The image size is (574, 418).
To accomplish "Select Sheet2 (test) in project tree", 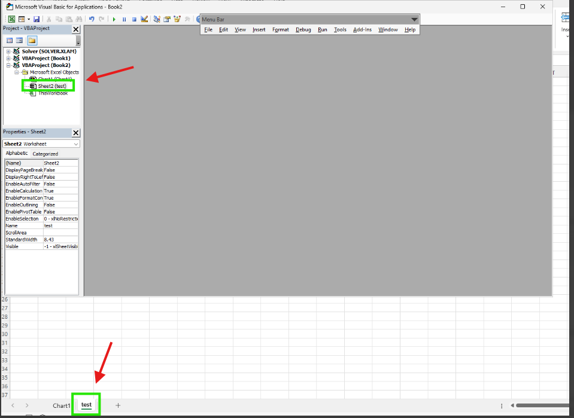I will (x=52, y=86).
